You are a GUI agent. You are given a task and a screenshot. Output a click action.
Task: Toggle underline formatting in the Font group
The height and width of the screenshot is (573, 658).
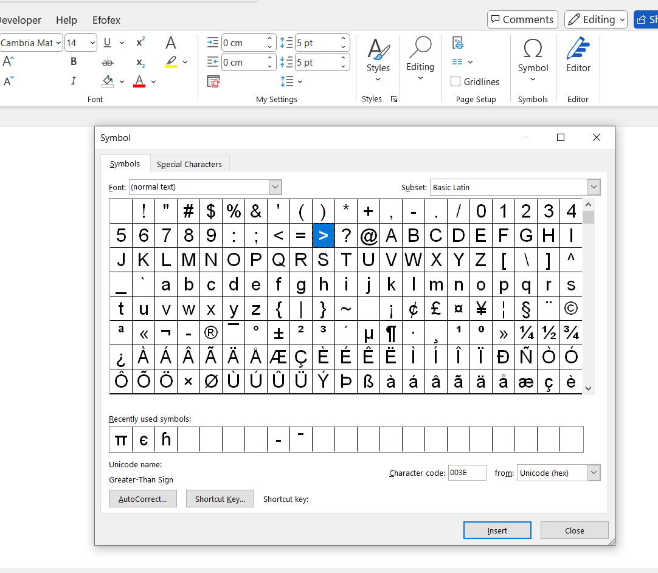(x=107, y=43)
